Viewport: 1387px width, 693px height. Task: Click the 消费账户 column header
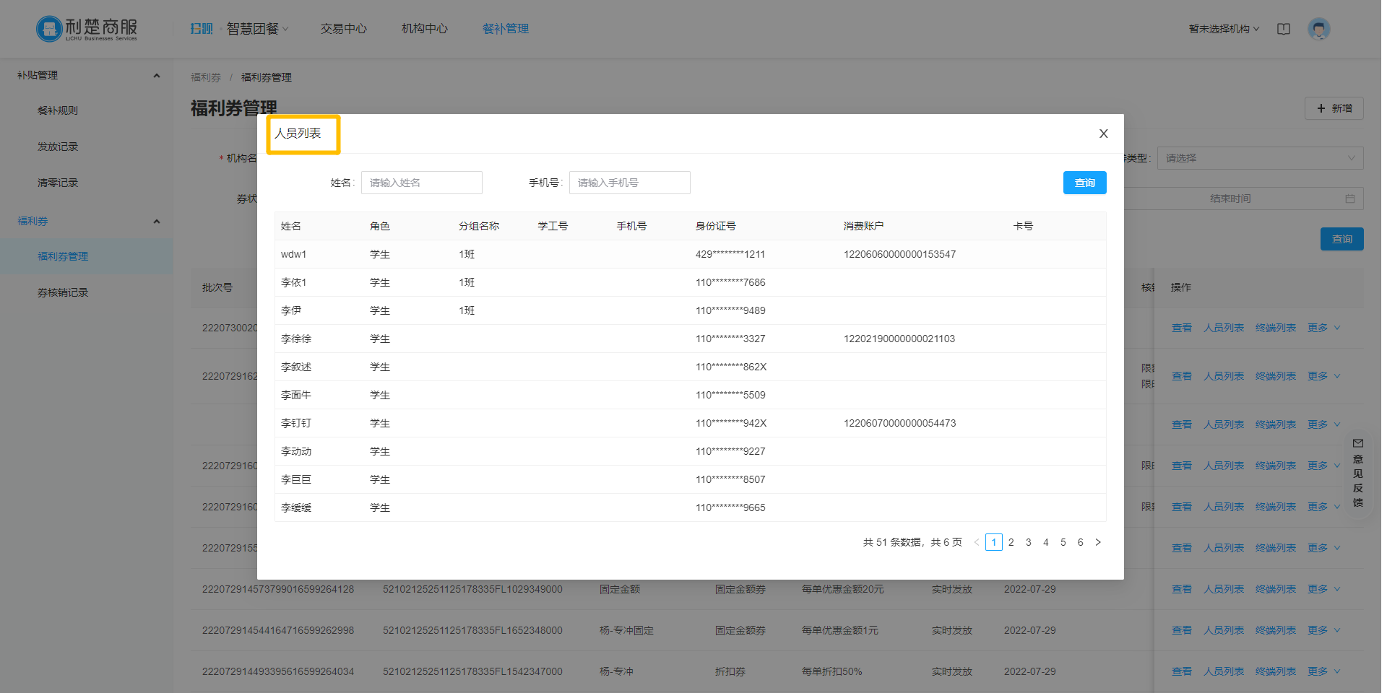point(863,226)
